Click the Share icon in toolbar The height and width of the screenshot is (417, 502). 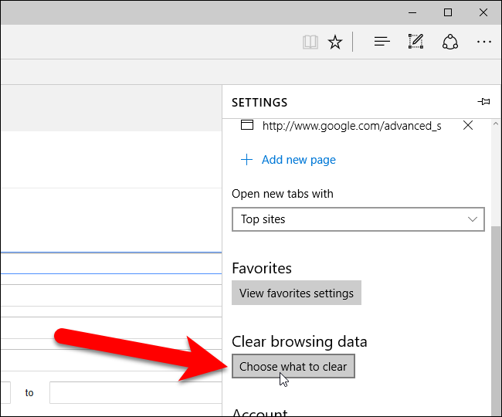point(450,42)
